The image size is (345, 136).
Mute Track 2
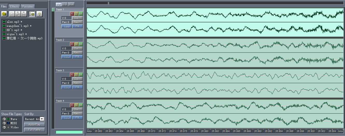click(81, 44)
